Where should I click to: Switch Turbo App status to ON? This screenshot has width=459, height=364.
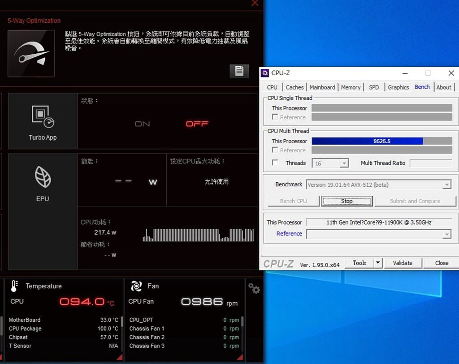(142, 124)
